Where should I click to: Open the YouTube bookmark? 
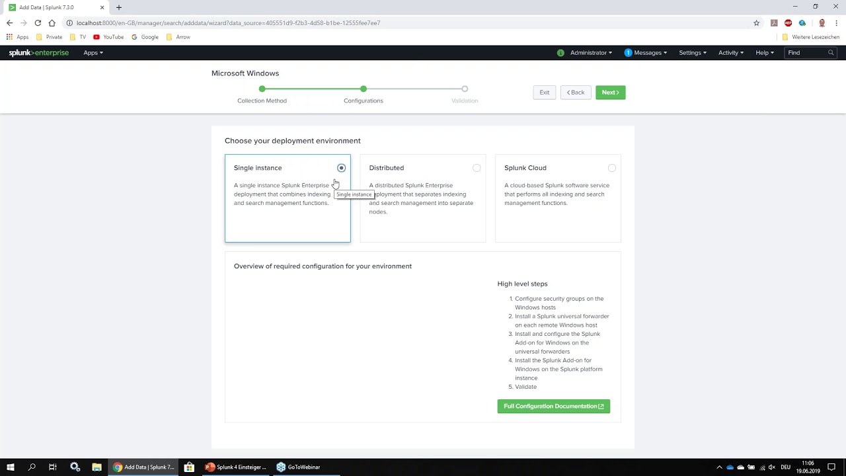click(x=108, y=37)
